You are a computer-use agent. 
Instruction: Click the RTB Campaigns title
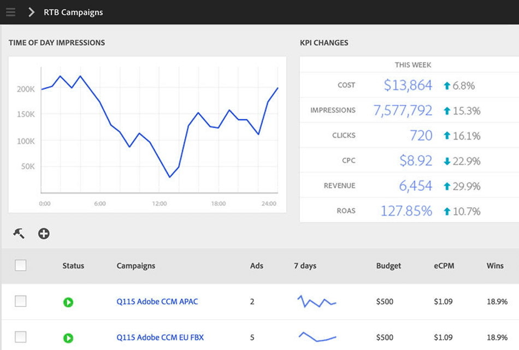click(x=73, y=12)
